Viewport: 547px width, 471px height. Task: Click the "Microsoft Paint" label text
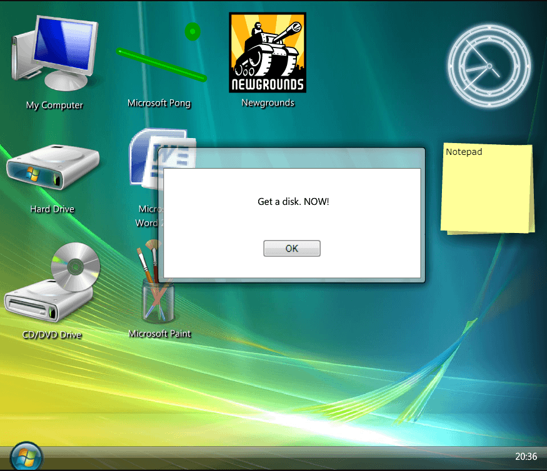[160, 334]
